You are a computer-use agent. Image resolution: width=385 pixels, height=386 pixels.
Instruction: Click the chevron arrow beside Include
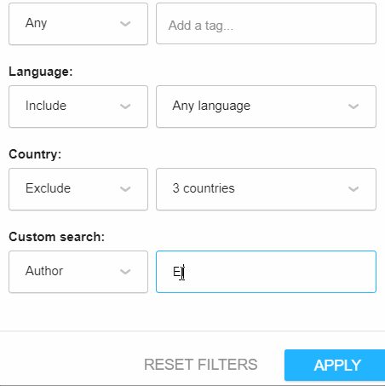click(x=125, y=107)
